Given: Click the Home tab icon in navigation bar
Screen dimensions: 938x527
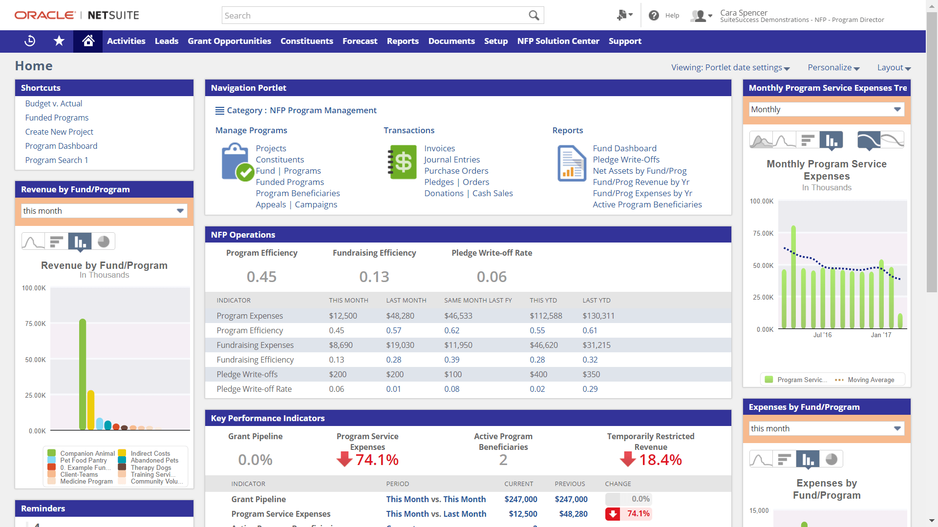Looking at the screenshot, I should tap(87, 41).
